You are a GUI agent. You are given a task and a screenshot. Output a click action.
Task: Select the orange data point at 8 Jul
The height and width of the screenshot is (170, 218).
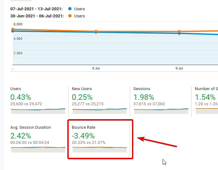(x=96, y=32)
